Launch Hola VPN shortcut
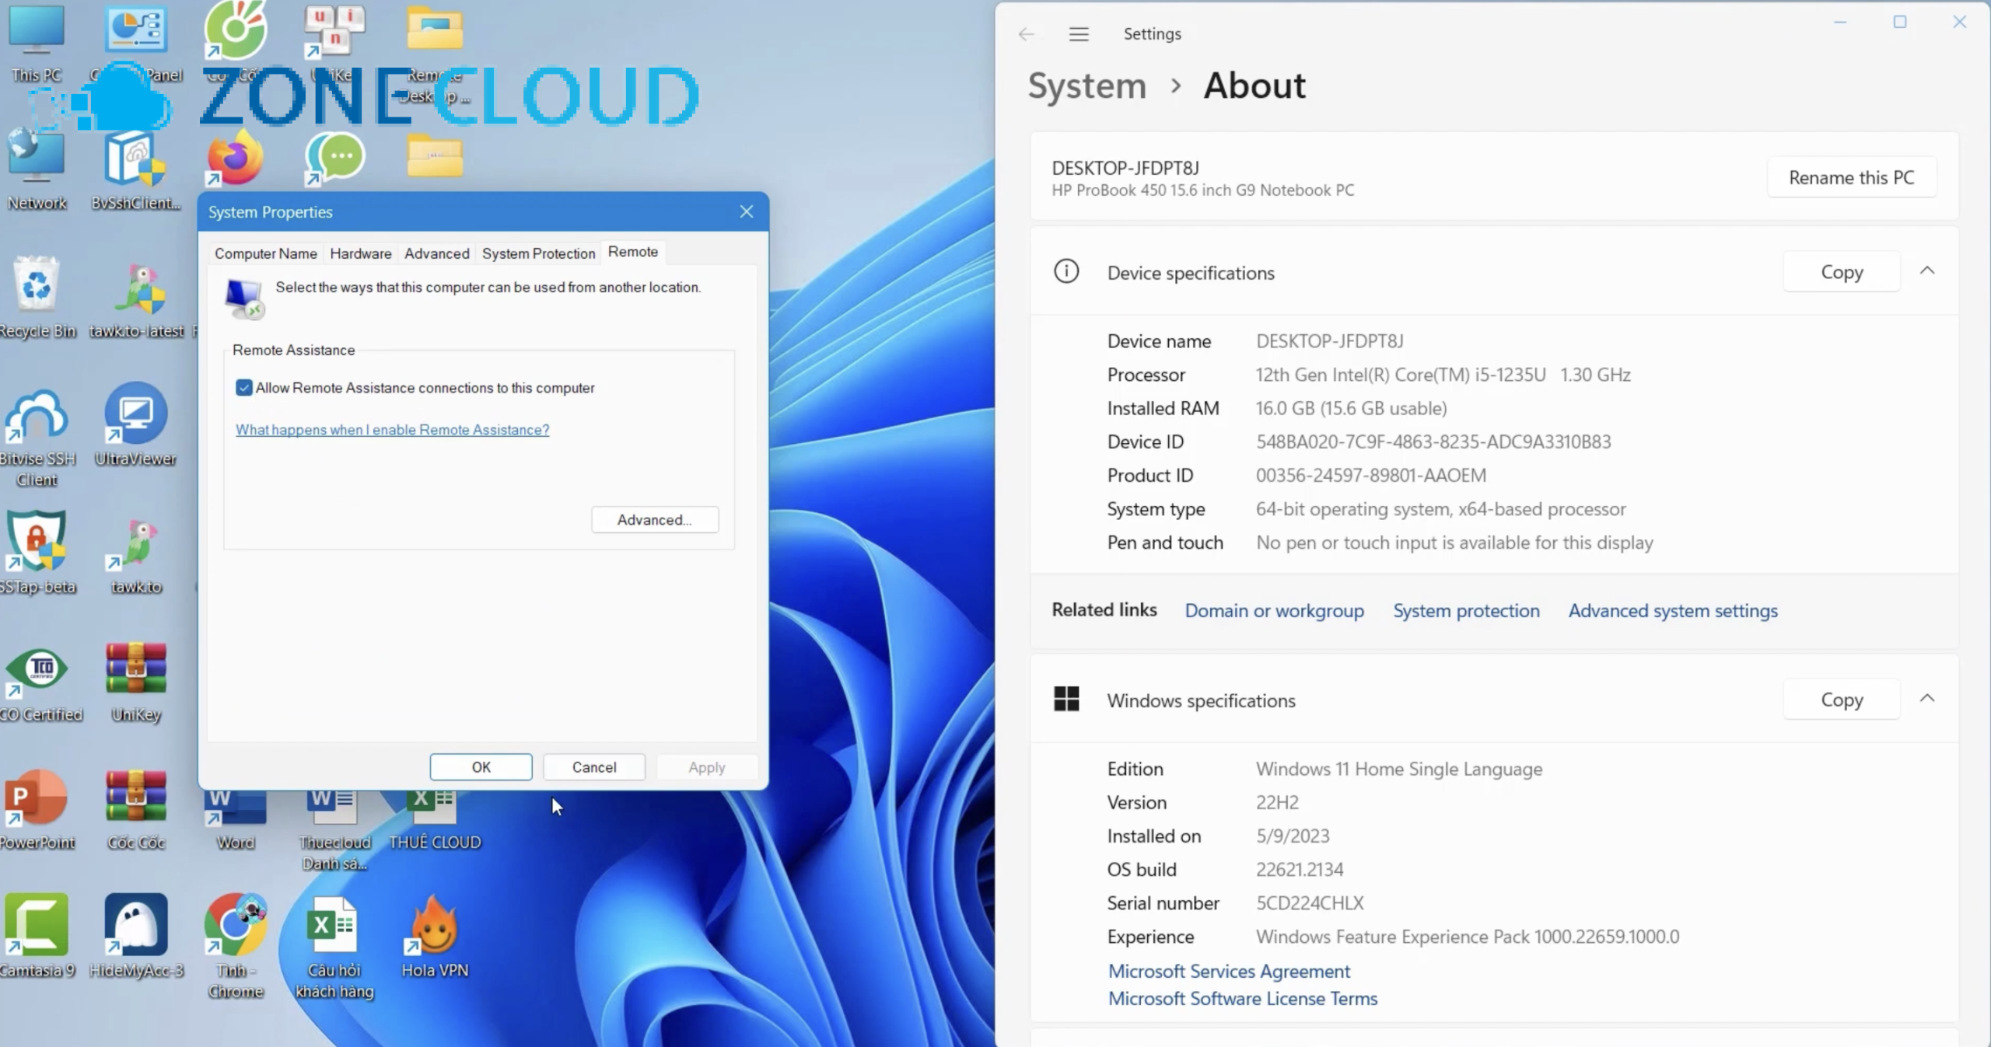Viewport: 1991px width, 1047px height. tap(435, 937)
